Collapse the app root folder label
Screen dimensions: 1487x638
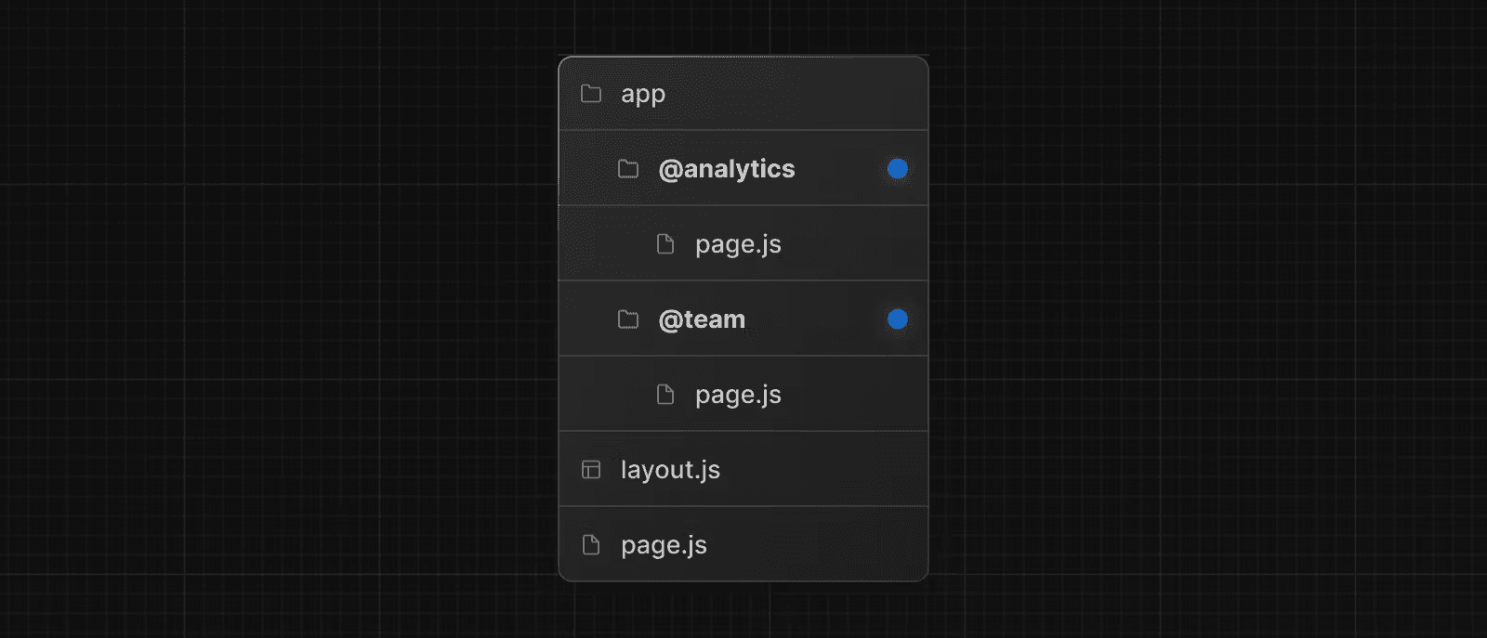pos(643,94)
